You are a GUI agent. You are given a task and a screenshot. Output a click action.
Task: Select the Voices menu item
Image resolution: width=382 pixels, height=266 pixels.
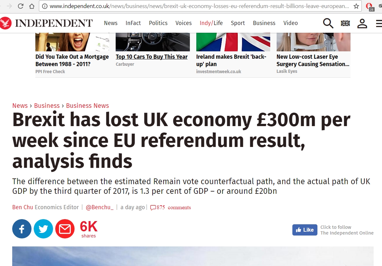[183, 23]
